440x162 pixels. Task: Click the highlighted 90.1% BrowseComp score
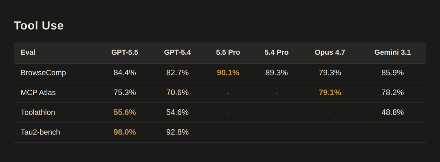point(228,73)
